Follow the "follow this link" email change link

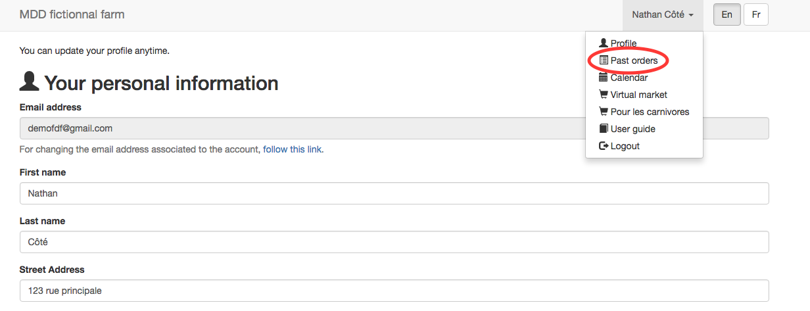coord(293,149)
